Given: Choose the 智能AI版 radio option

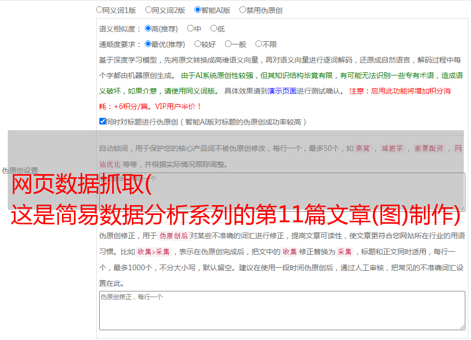Looking at the screenshot, I should (197, 10).
